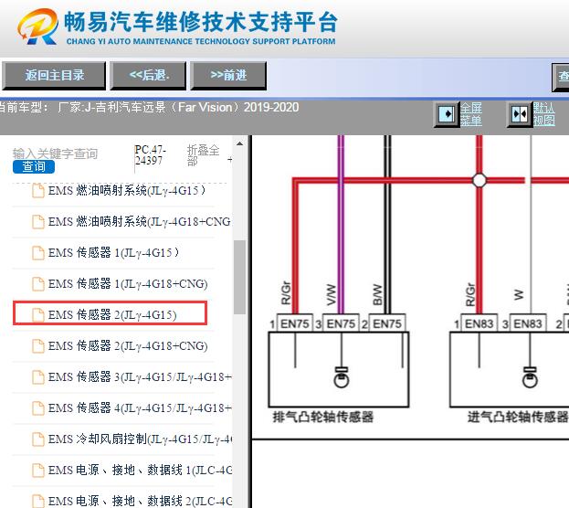Go back with the <<后退 button
This screenshot has width=569, height=508.
149,76
